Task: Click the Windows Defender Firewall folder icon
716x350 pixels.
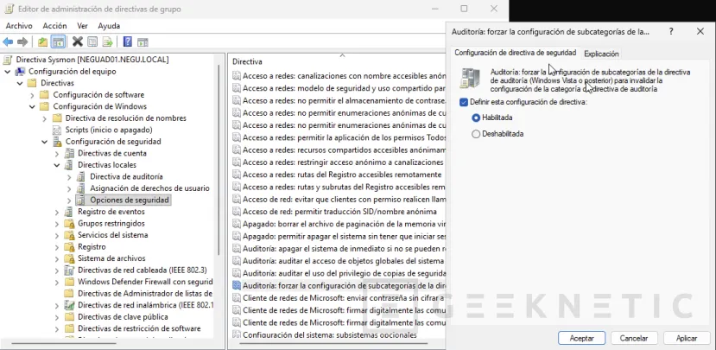Action: coord(69,282)
